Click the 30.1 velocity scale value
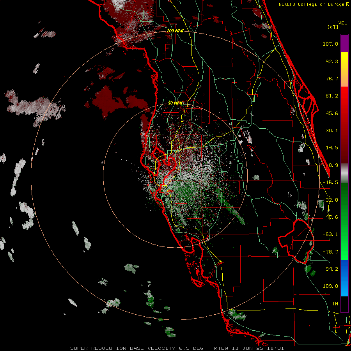 pos(332,131)
